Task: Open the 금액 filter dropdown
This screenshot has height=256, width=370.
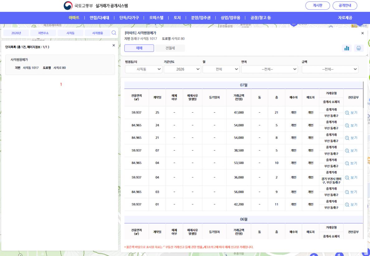Action: pyautogui.click(x=330, y=69)
